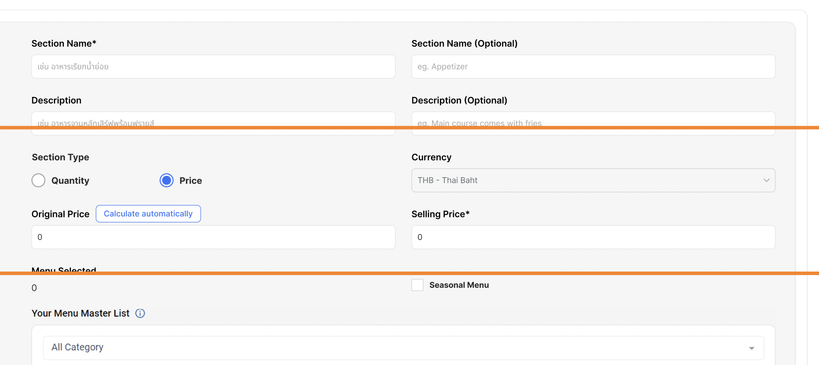Click the Seasonal Menu label text
Image resolution: width=819 pixels, height=365 pixels.
(x=459, y=285)
